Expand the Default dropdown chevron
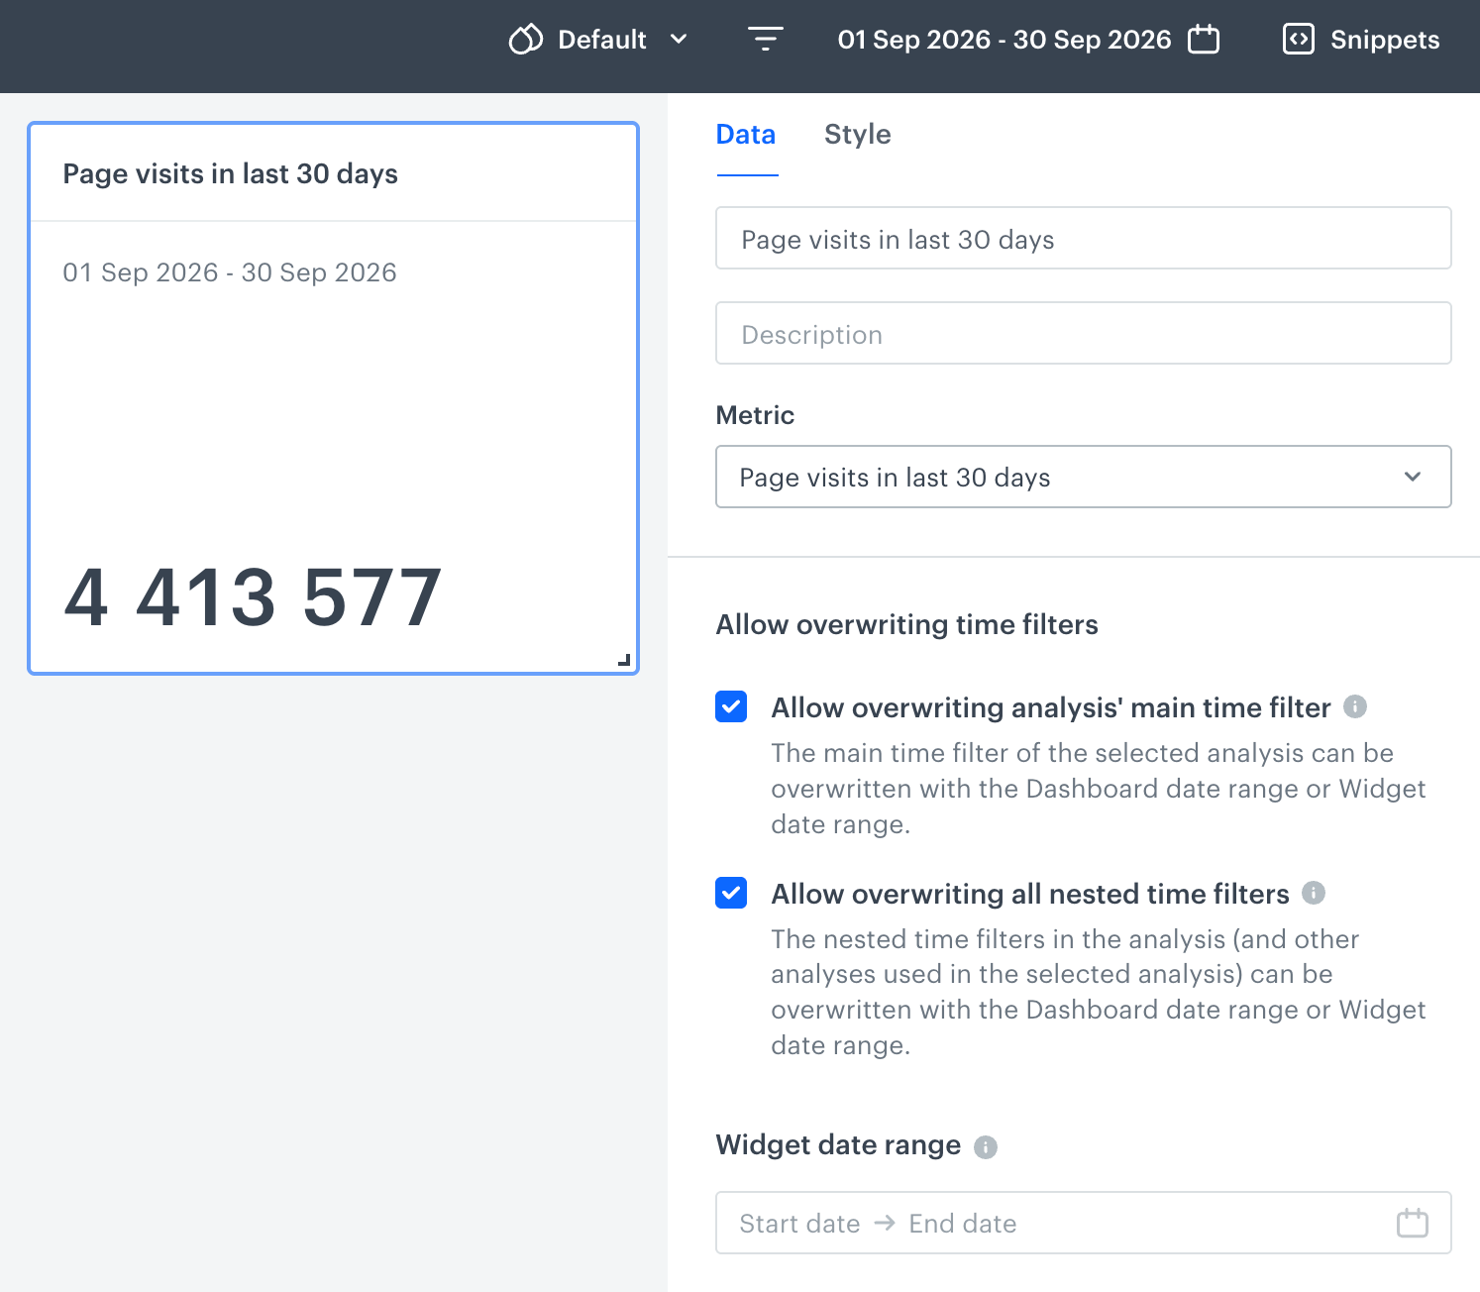This screenshot has height=1292, width=1480. pos(679,40)
